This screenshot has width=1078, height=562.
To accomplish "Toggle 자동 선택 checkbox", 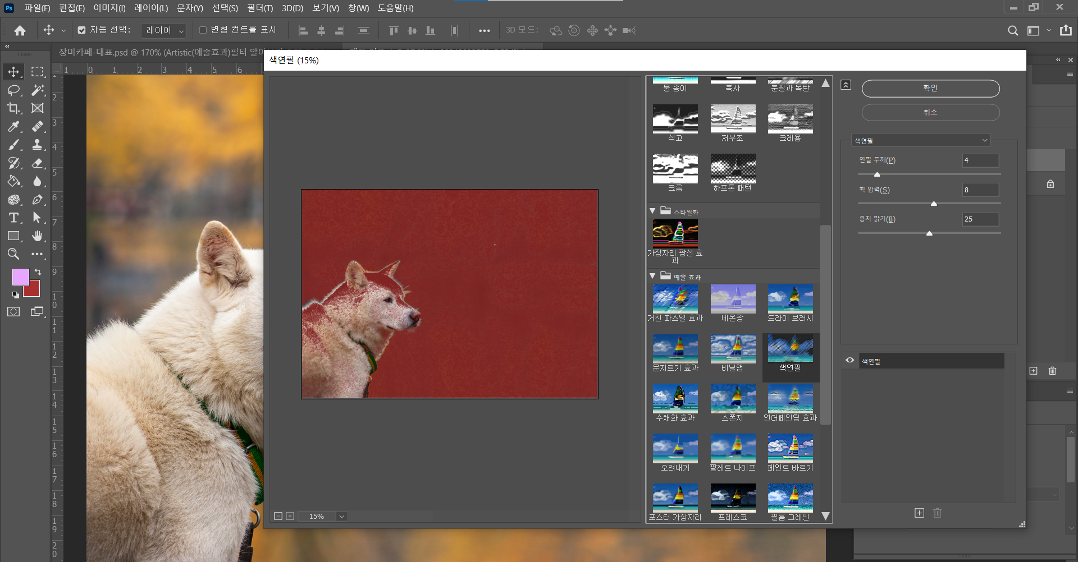I will click(82, 30).
